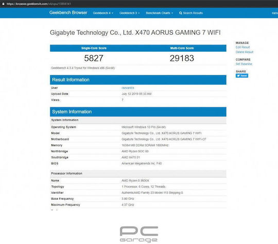Expand the Geekbench 4 dropdown menu
Screen dimensions: 278x244
(103, 13)
